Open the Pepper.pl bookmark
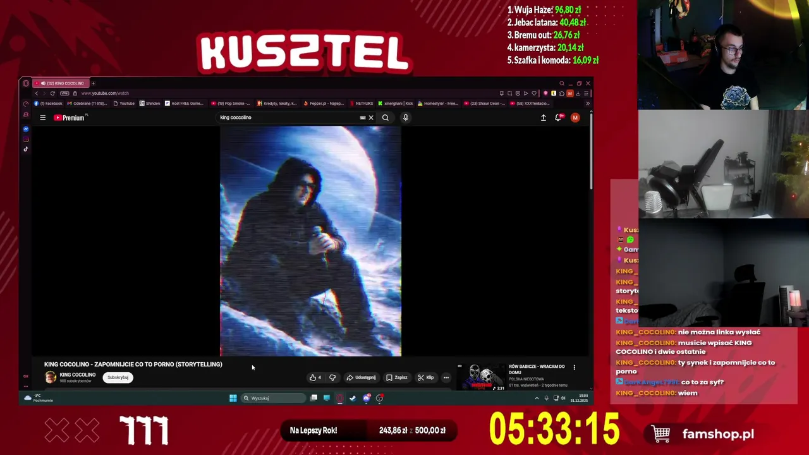809x455 pixels. pyautogui.click(x=324, y=104)
